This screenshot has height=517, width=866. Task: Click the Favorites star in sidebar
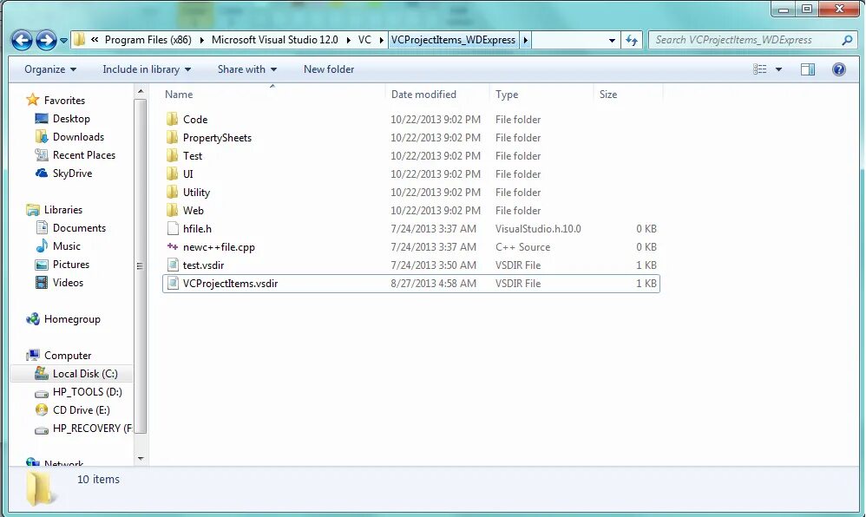point(33,100)
